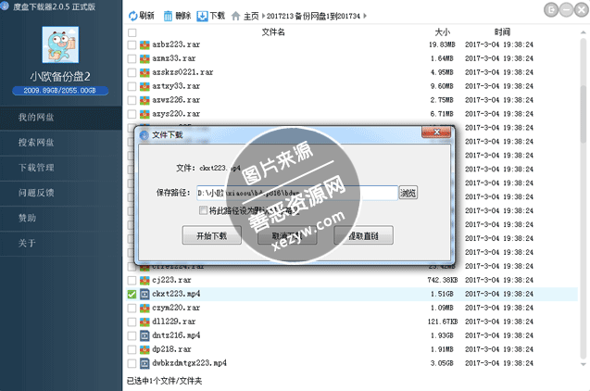The image size is (590, 391).
Task: Click rar icon of czym220.rar
Action: [x=144, y=309]
